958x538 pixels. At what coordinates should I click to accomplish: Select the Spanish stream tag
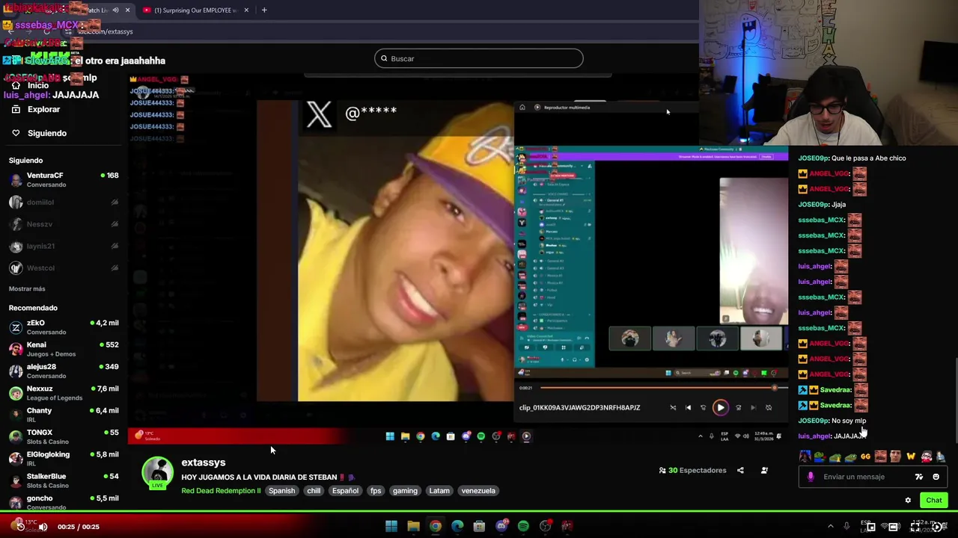[282, 491]
